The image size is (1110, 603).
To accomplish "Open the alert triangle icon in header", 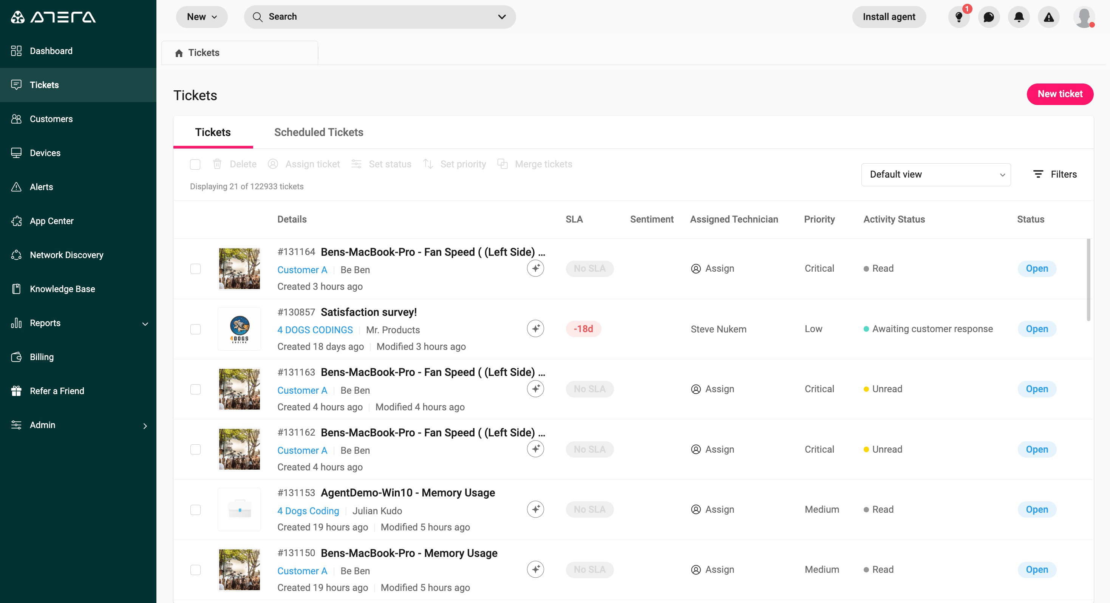I will [x=1048, y=17].
